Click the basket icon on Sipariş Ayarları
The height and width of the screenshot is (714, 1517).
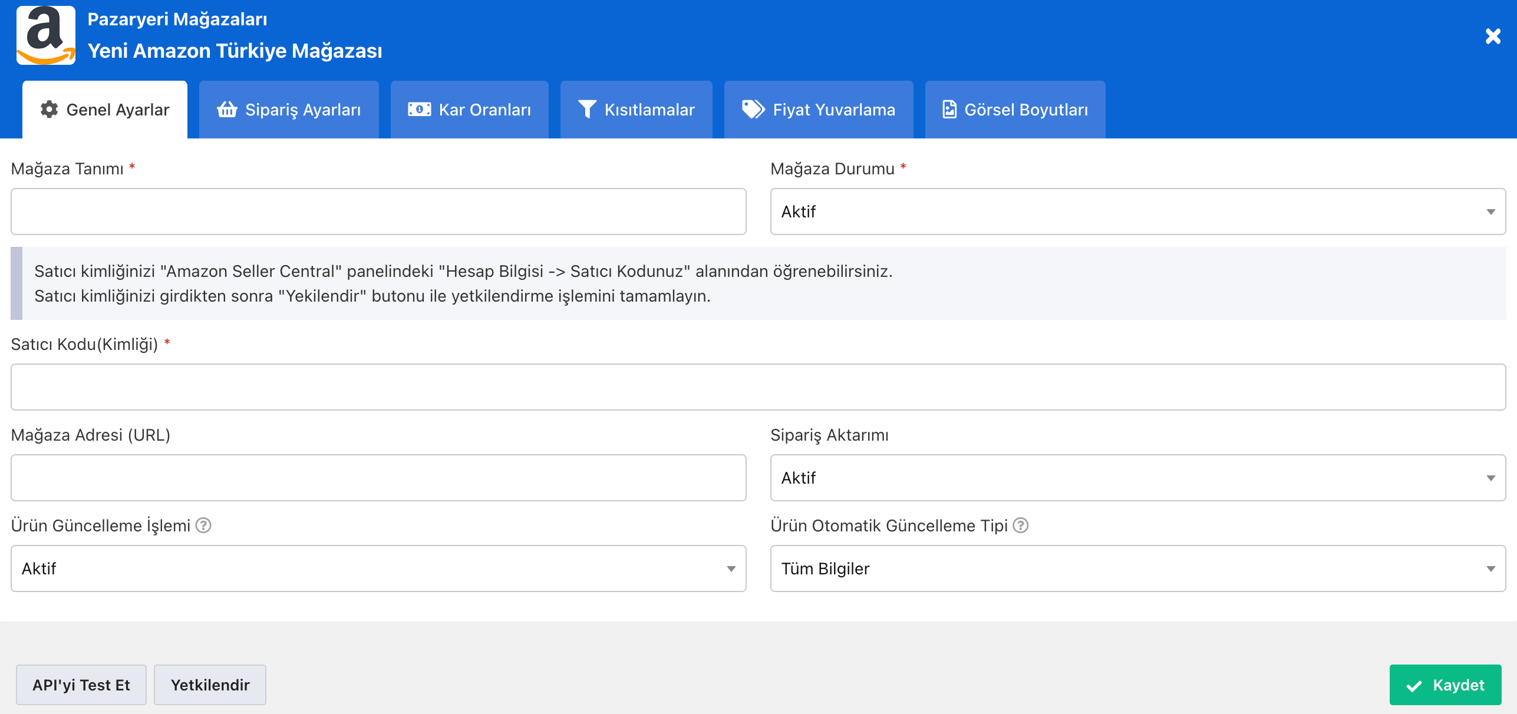[x=227, y=110]
